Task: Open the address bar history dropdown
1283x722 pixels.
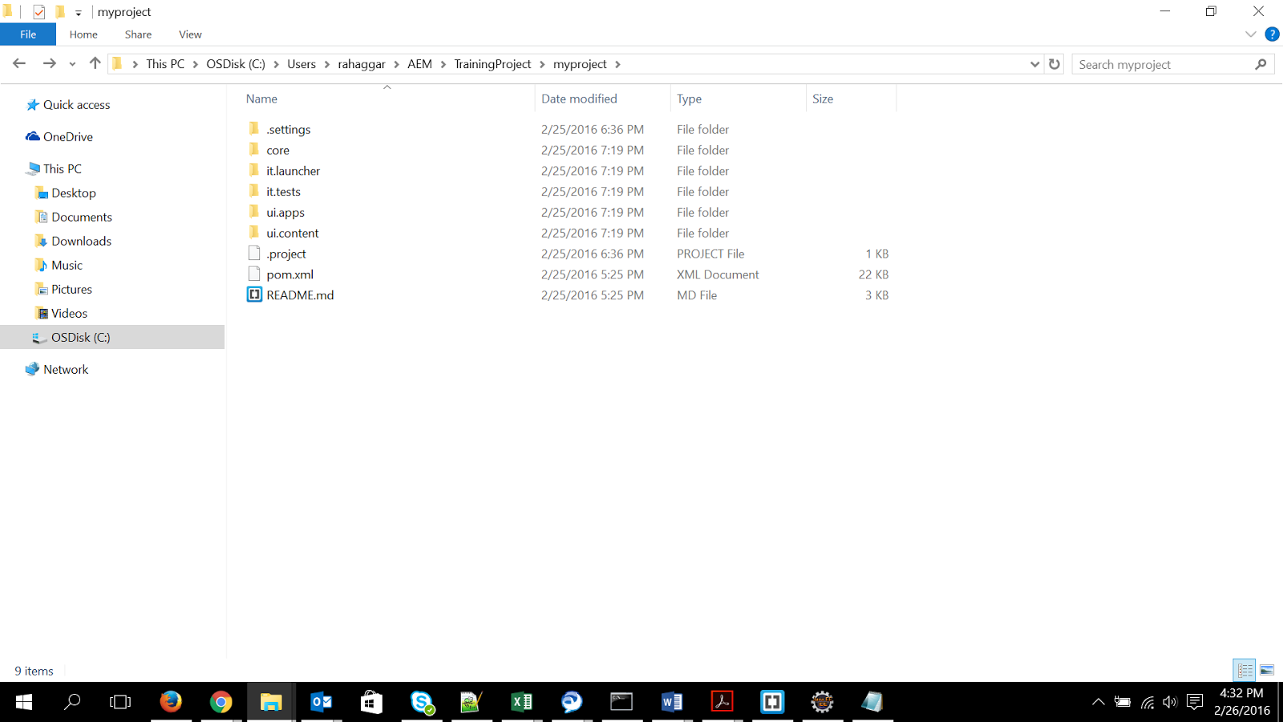Action: (1034, 63)
